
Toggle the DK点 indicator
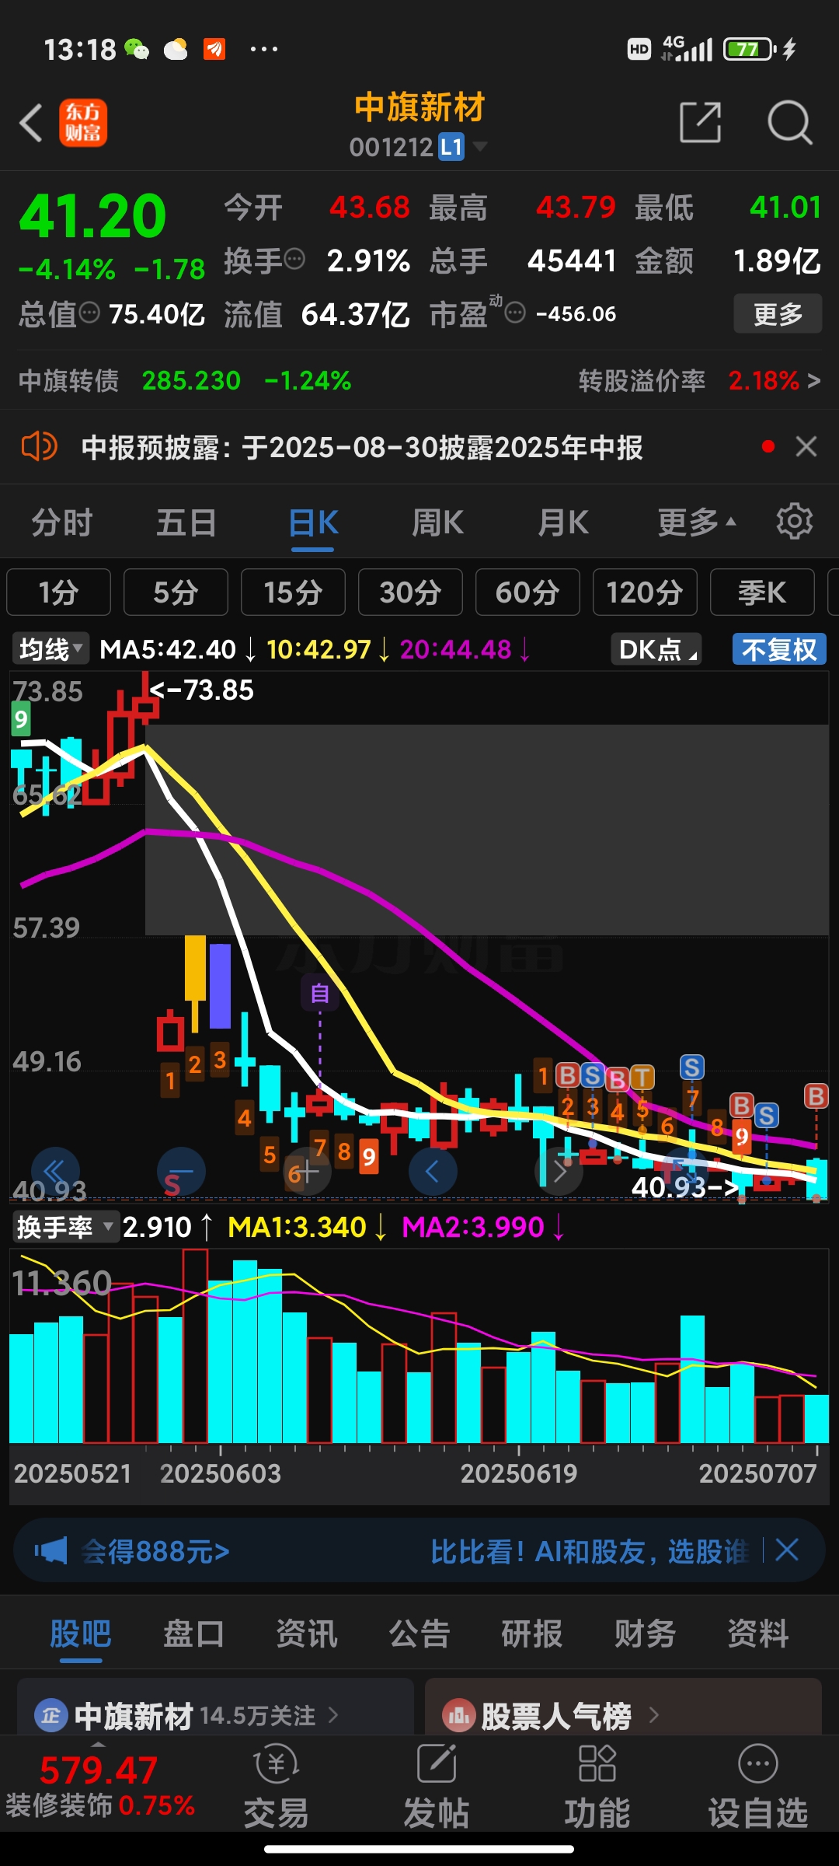point(656,649)
